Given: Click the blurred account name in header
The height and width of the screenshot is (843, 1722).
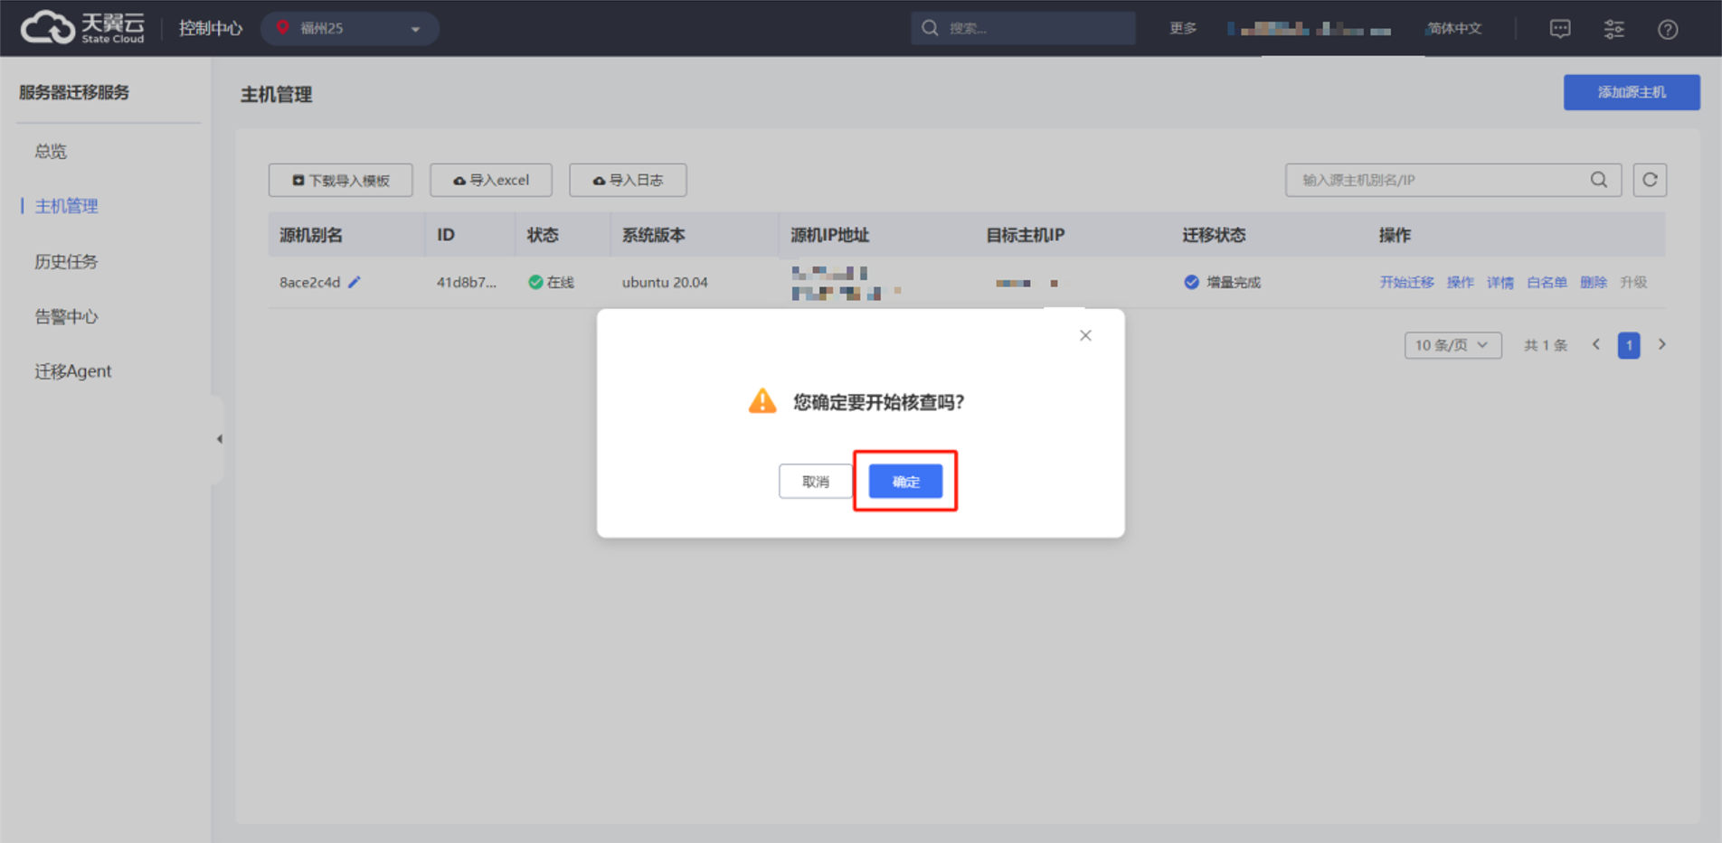Looking at the screenshot, I should 1309,29.
